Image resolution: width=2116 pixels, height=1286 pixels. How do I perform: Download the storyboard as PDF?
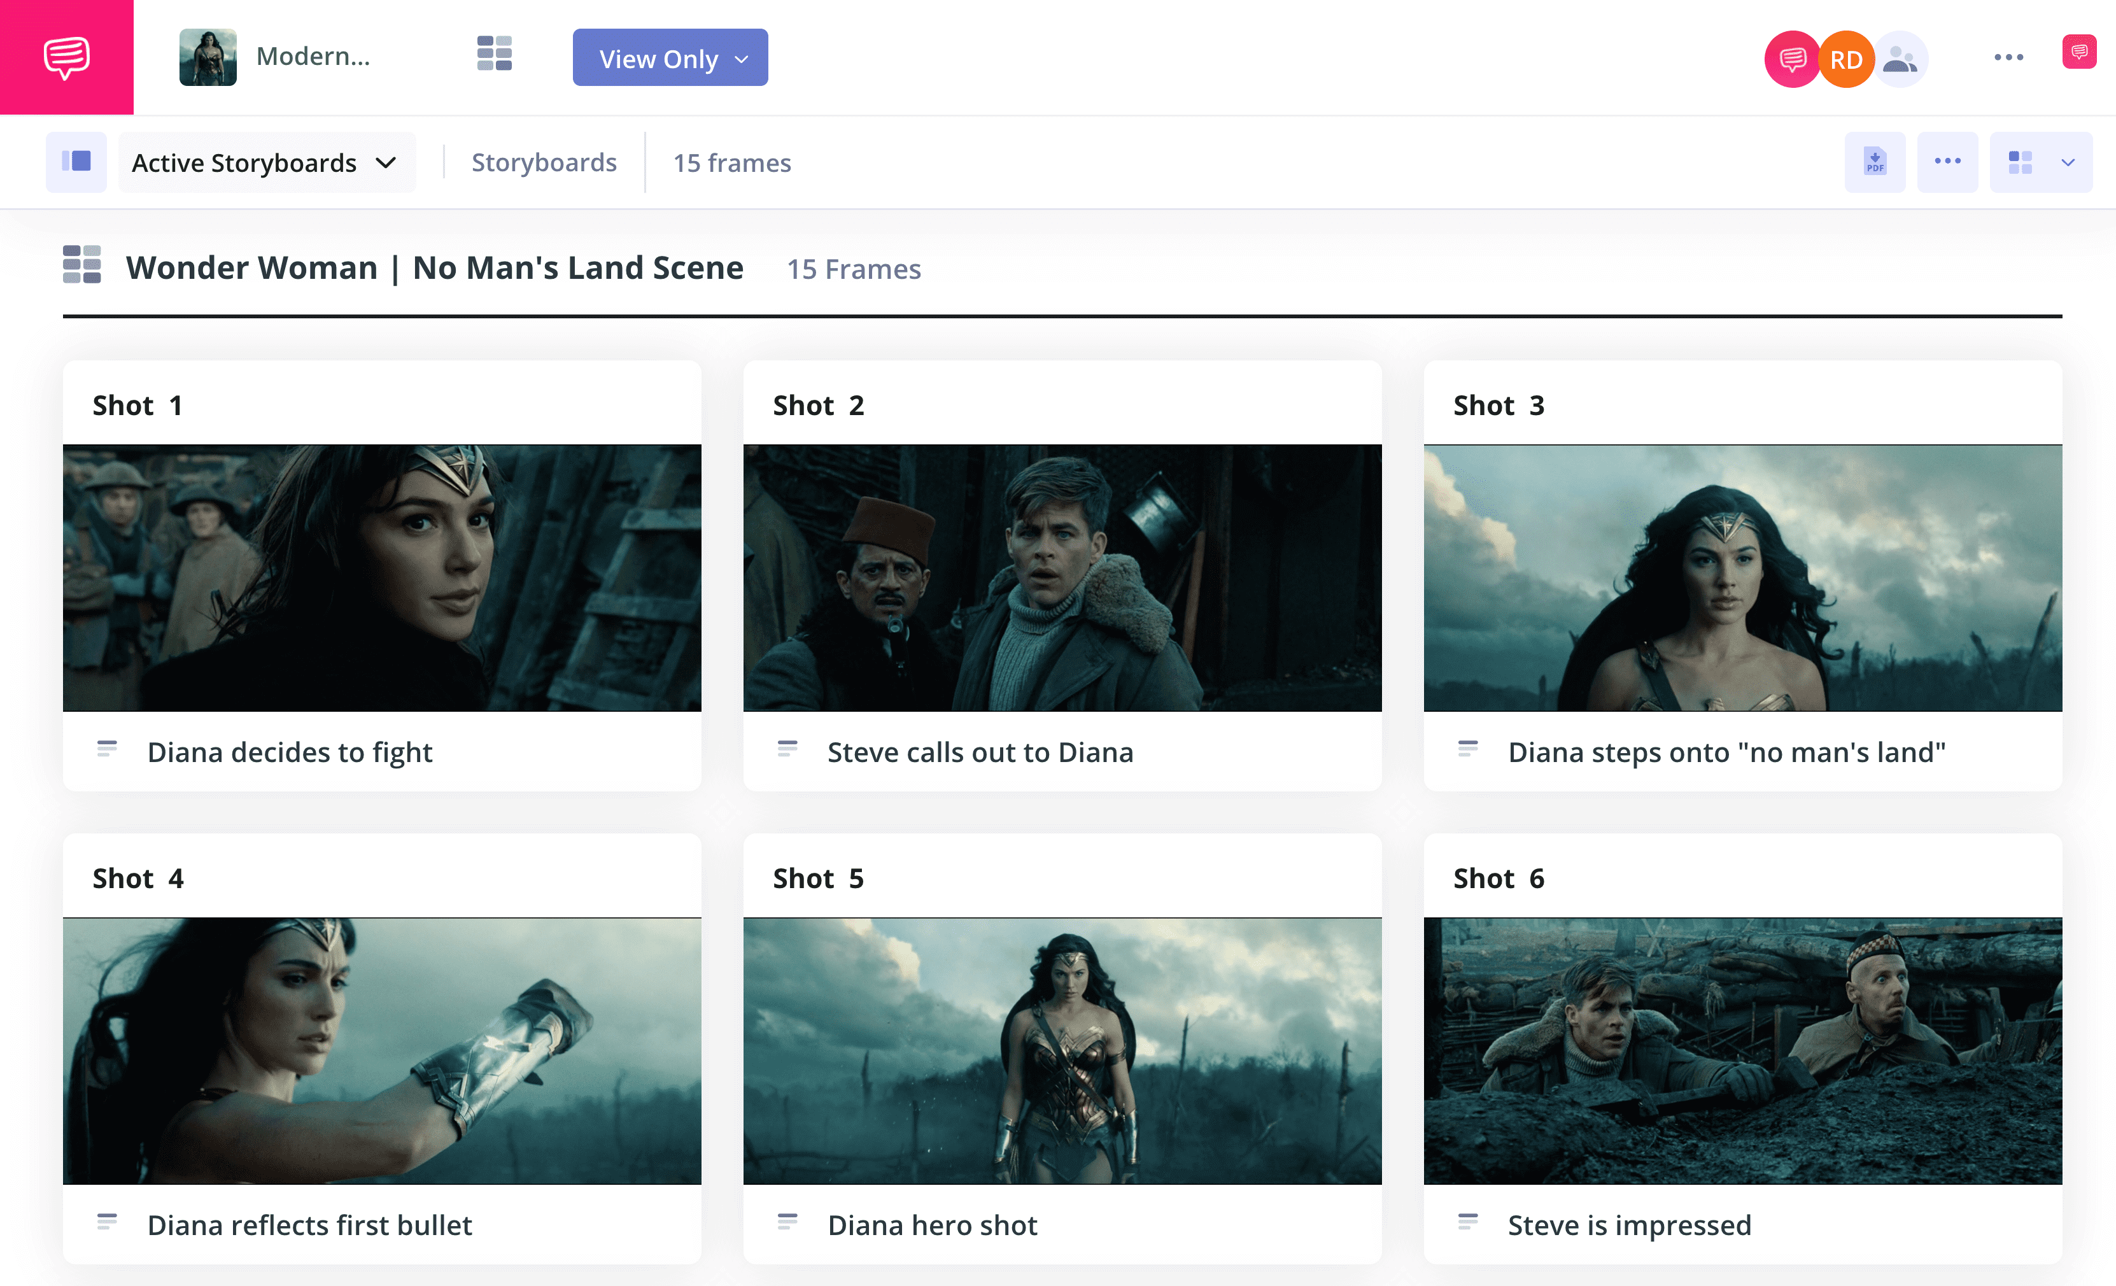tap(1875, 162)
